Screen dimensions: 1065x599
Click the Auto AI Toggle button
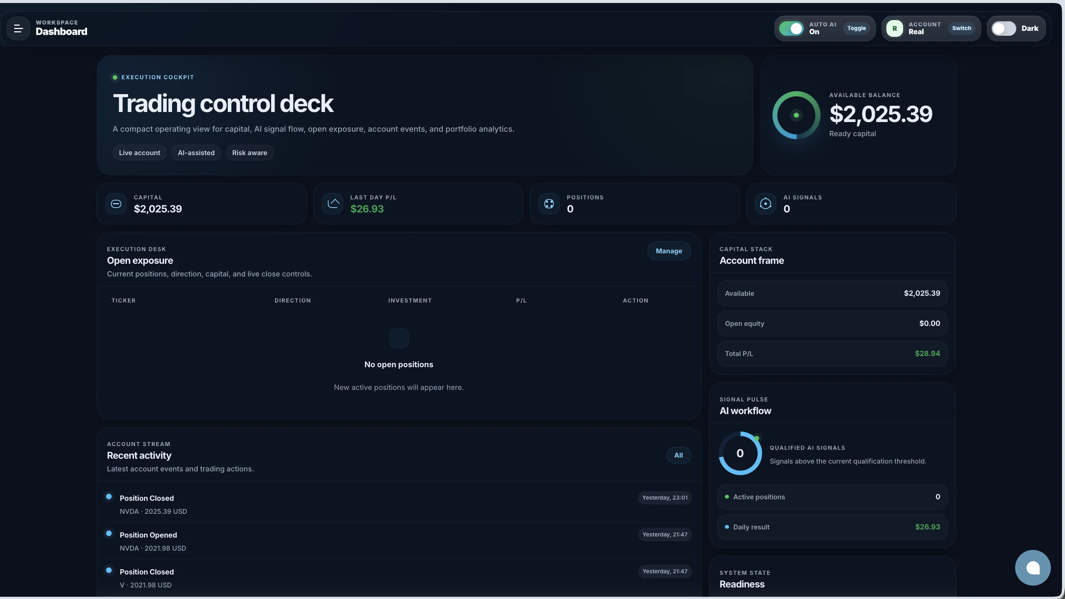[x=857, y=28]
